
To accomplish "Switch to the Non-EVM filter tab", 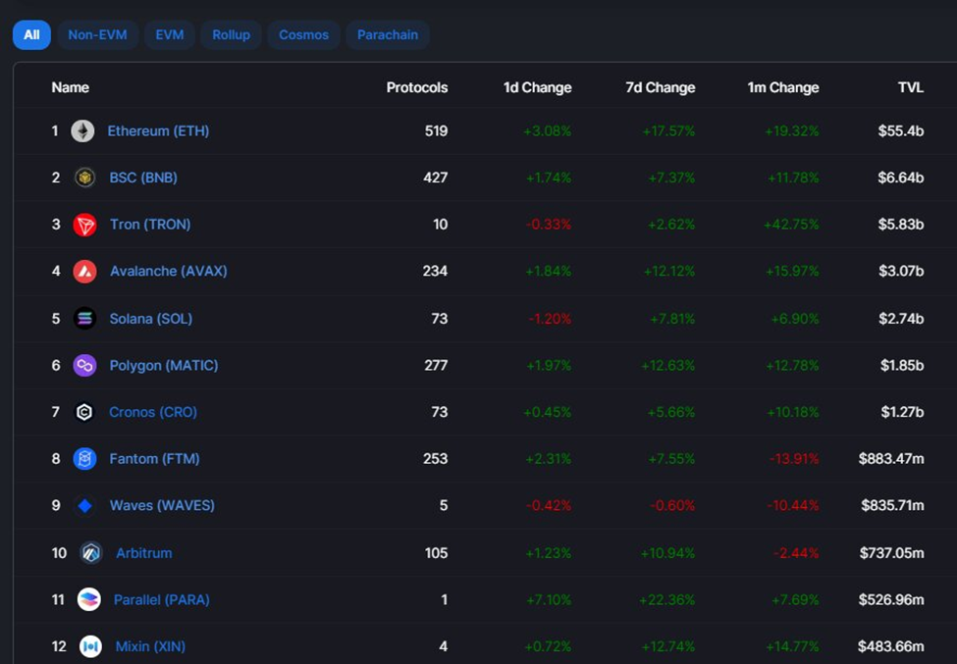I will point(98,35).
